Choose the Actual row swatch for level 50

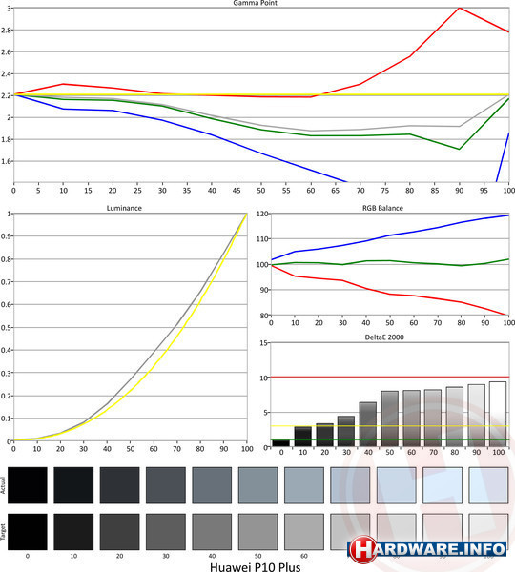click(258, 485)
